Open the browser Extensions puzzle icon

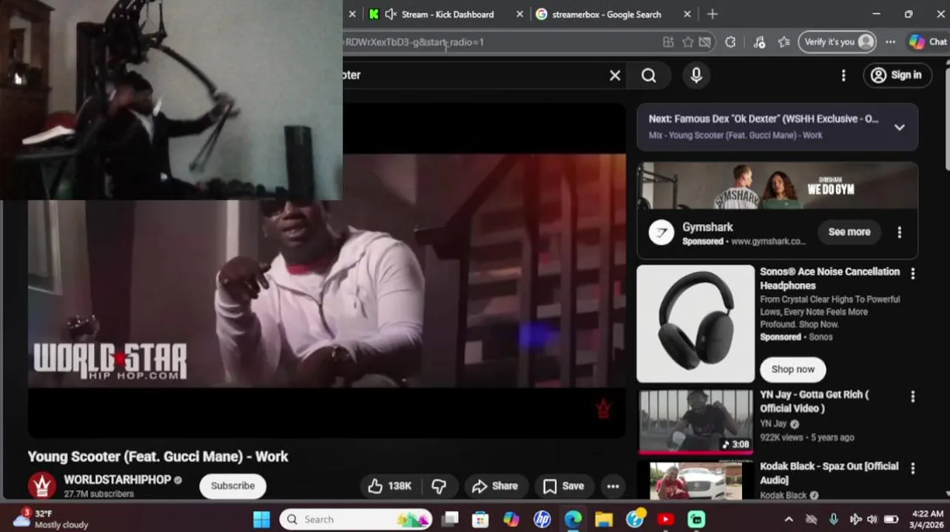click(x=730, y=42)
